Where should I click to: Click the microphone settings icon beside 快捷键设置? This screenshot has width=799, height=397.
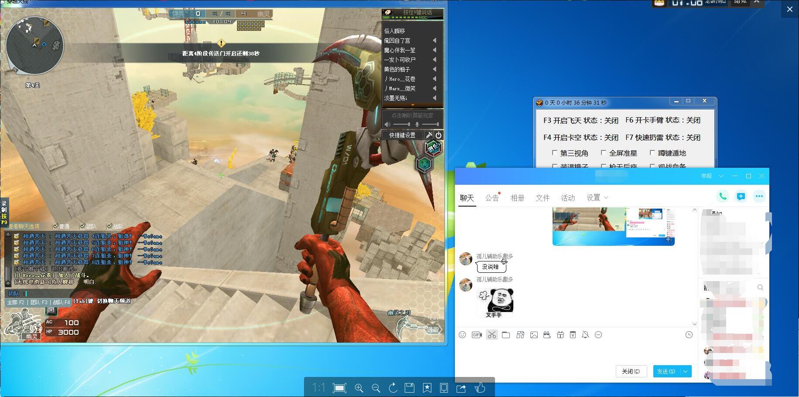(429, 136)
